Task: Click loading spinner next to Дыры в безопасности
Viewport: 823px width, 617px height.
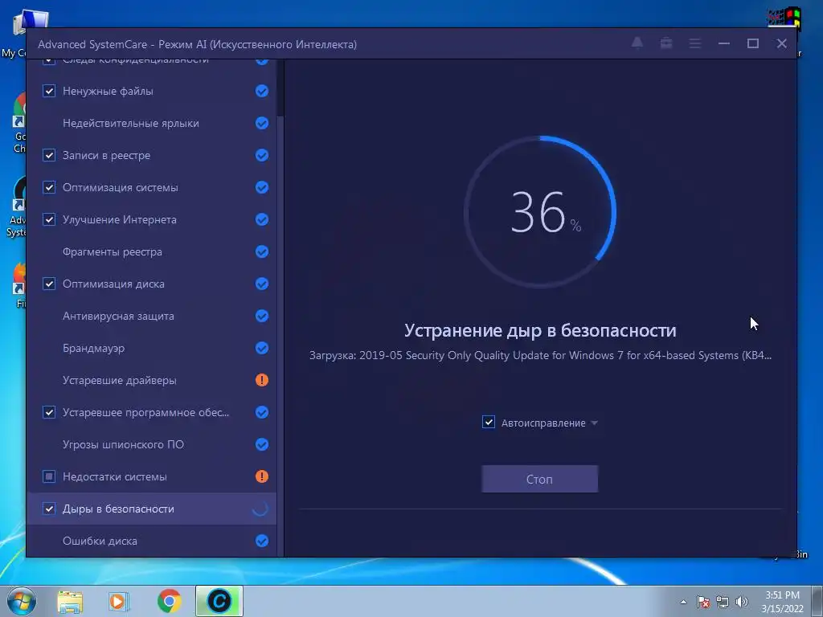Action: click(260, 509)
